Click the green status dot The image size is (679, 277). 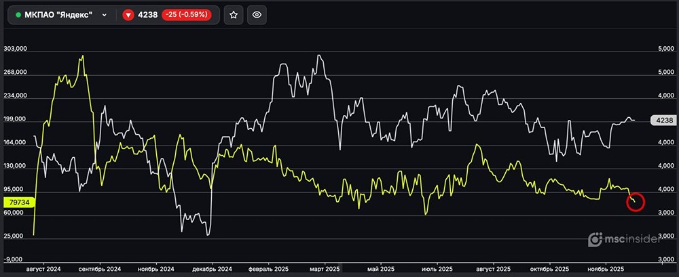[18, 14]
